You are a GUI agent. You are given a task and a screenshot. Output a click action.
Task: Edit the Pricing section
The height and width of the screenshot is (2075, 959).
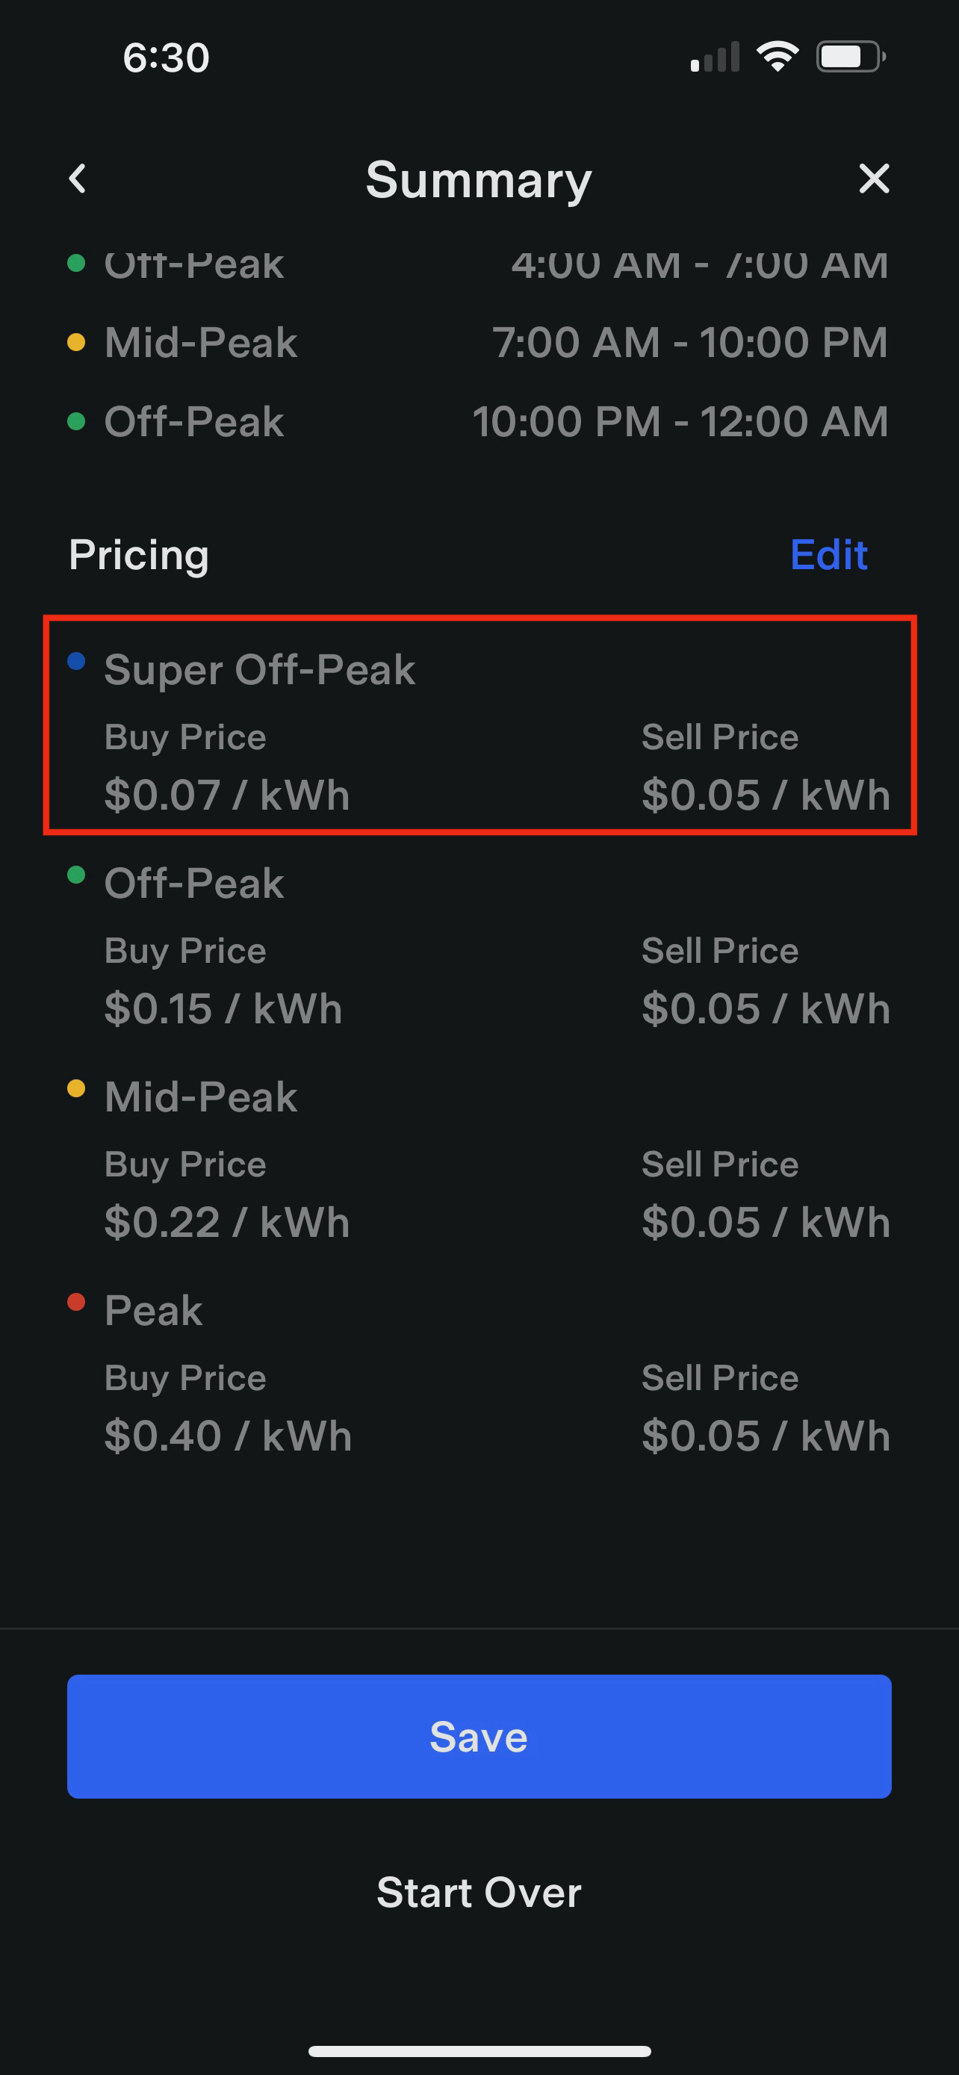[x=828, y=555]
